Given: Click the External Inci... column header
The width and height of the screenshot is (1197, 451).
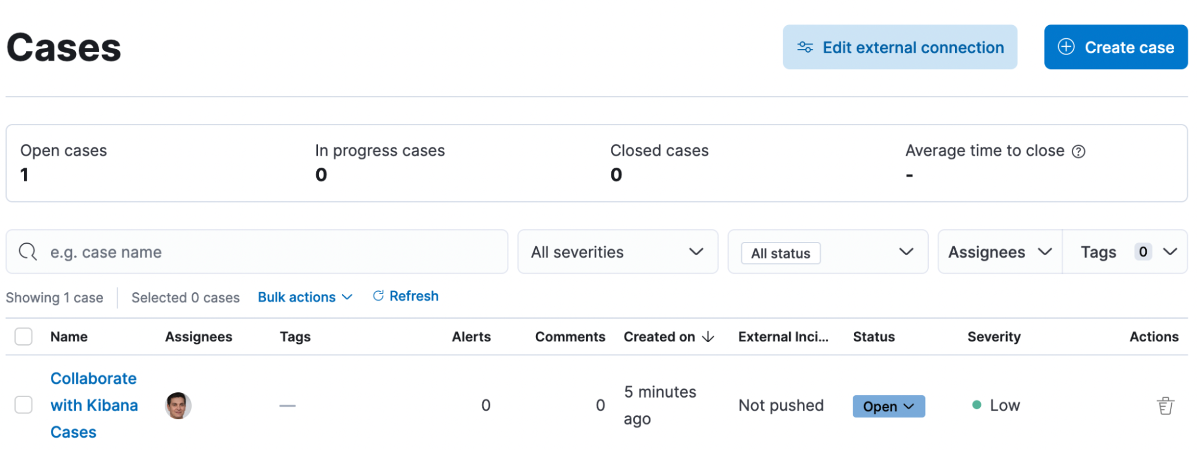Looking at the screenshot, I should (783, 337).
